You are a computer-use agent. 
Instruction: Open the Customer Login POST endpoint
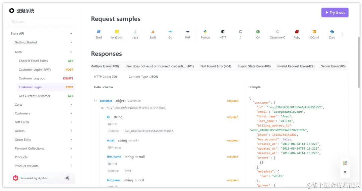46,87
